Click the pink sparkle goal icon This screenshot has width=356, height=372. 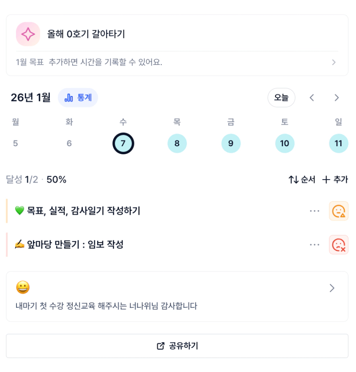pyautogui.click(x=28, y=34)
